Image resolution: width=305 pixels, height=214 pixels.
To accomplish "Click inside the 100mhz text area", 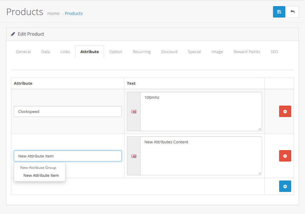I will (x=200, y=111).
